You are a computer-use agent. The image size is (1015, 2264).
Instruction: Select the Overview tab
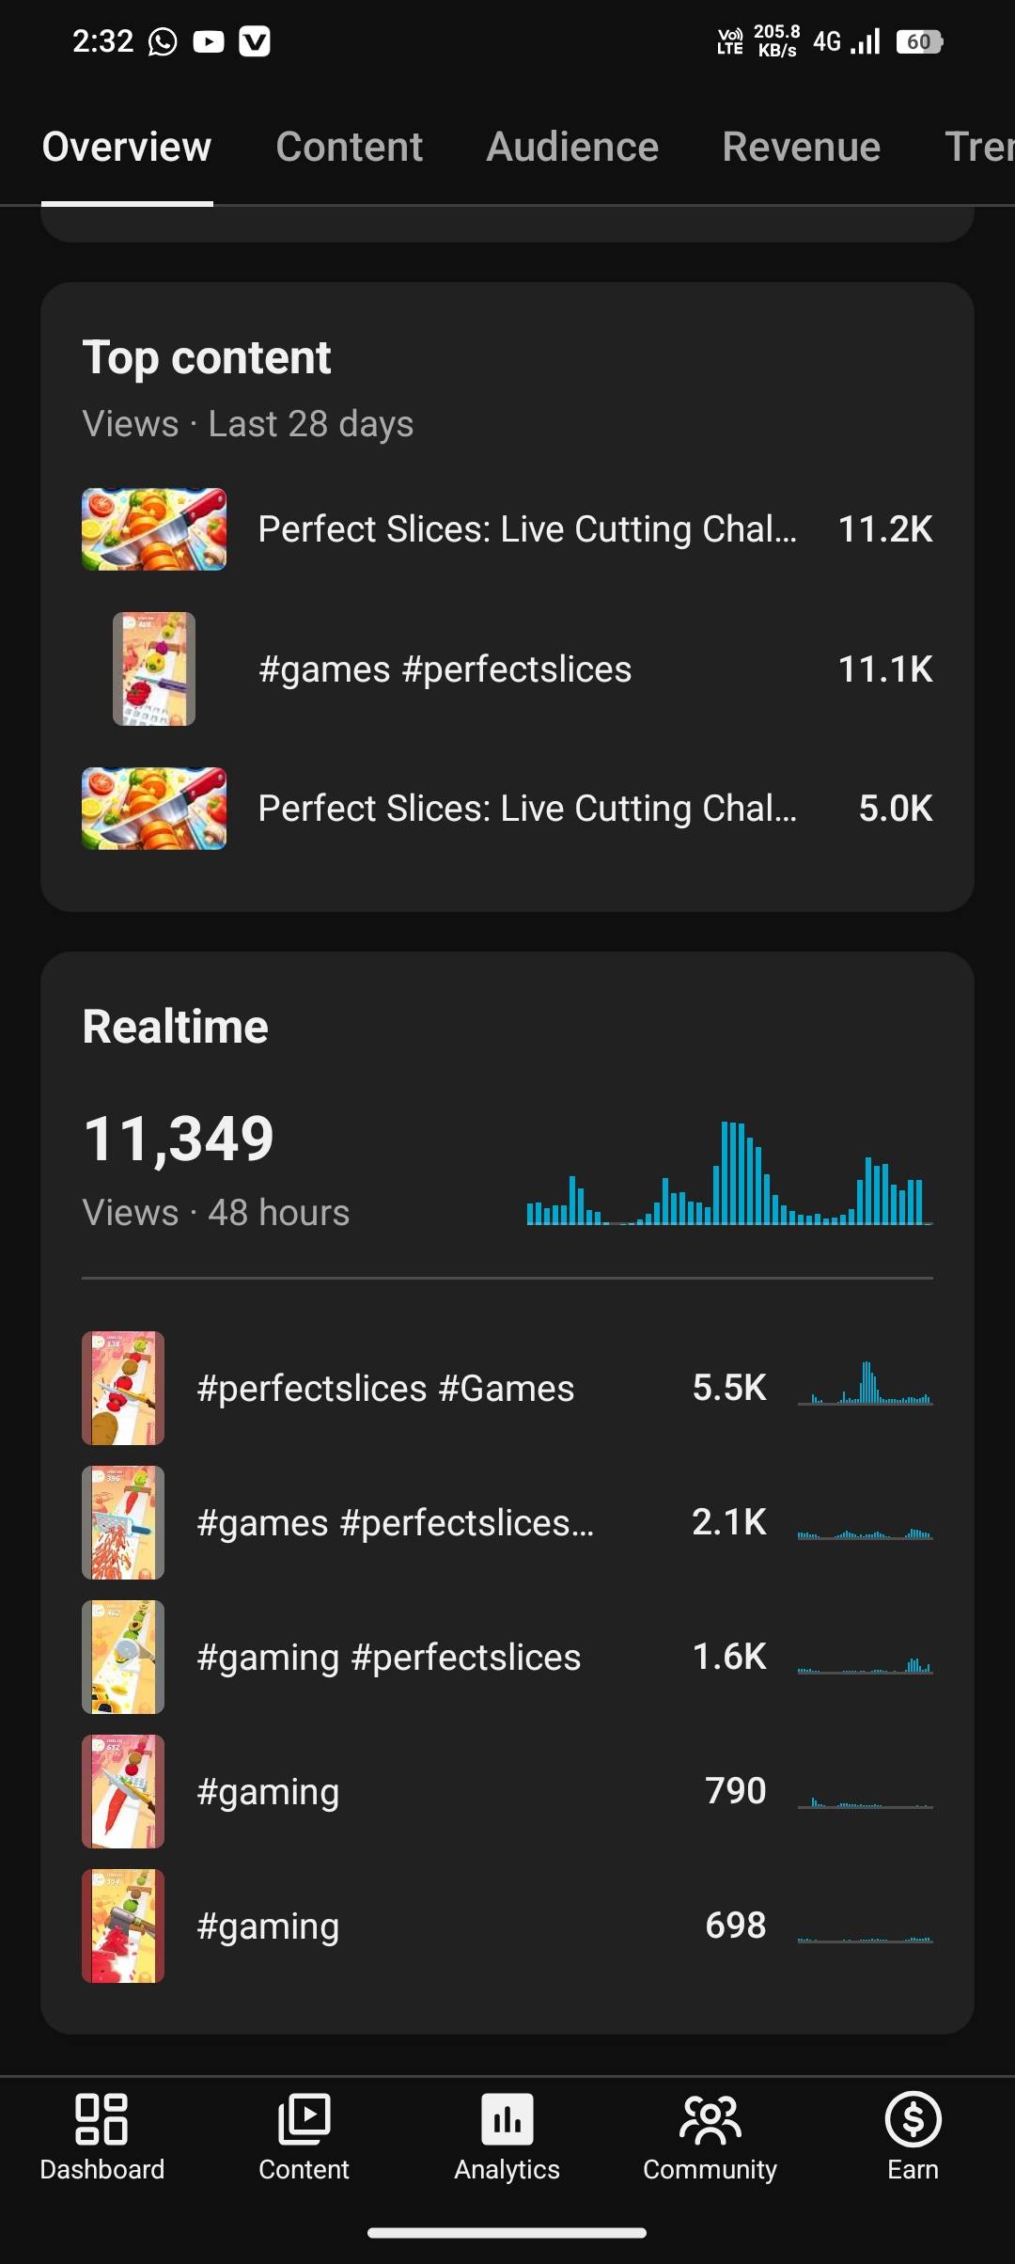pyautogui.click(x=127, y=148)
